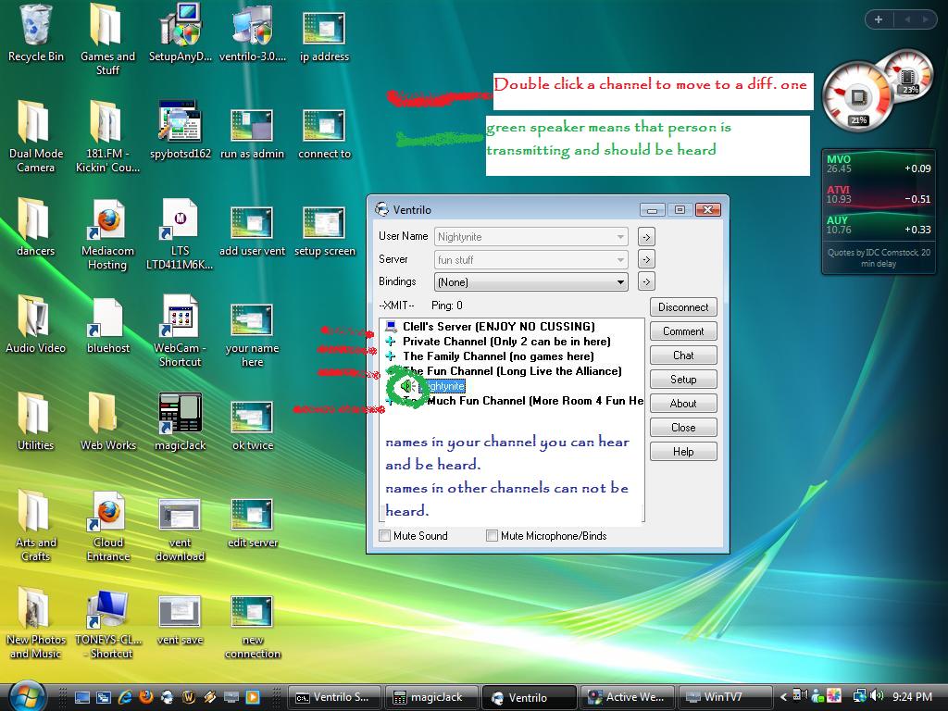Expand The Family Channel tree node
Image resolution: width=948 pixels, height=711 pixels.
click(391, 356)
